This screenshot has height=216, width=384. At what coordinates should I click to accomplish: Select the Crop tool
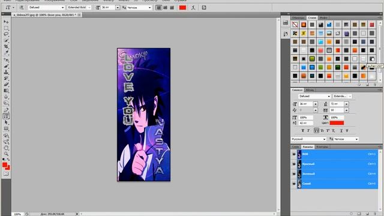coord(6,46)
